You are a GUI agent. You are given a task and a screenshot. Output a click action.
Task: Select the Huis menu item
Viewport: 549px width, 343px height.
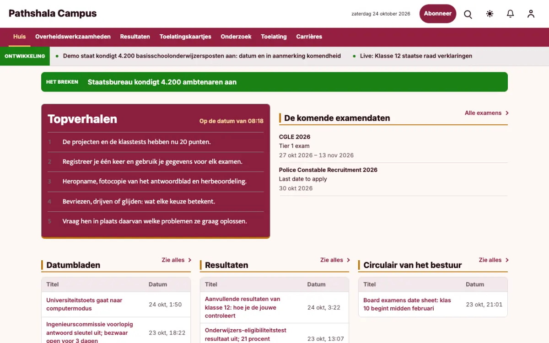point(20,37)
